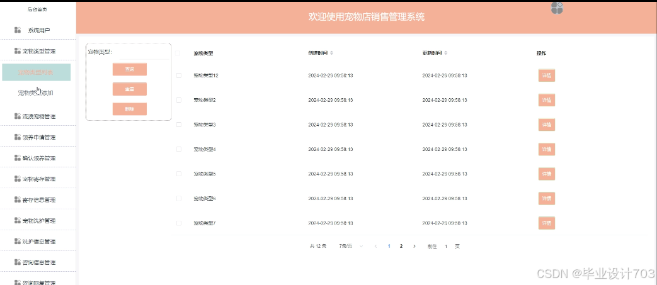This screenshot has width=657, height=285.
Task: Open 详情 for 宠物类型6
Action: tap(546, 198)
